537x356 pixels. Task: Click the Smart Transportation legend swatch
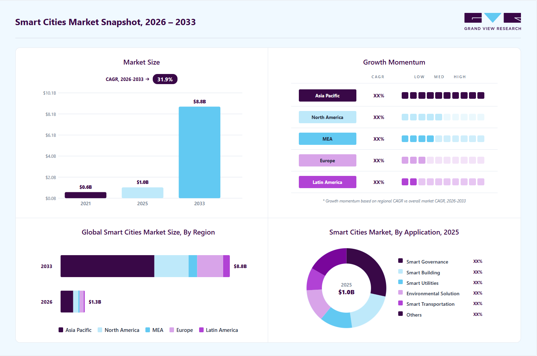(x=401, y=303)
